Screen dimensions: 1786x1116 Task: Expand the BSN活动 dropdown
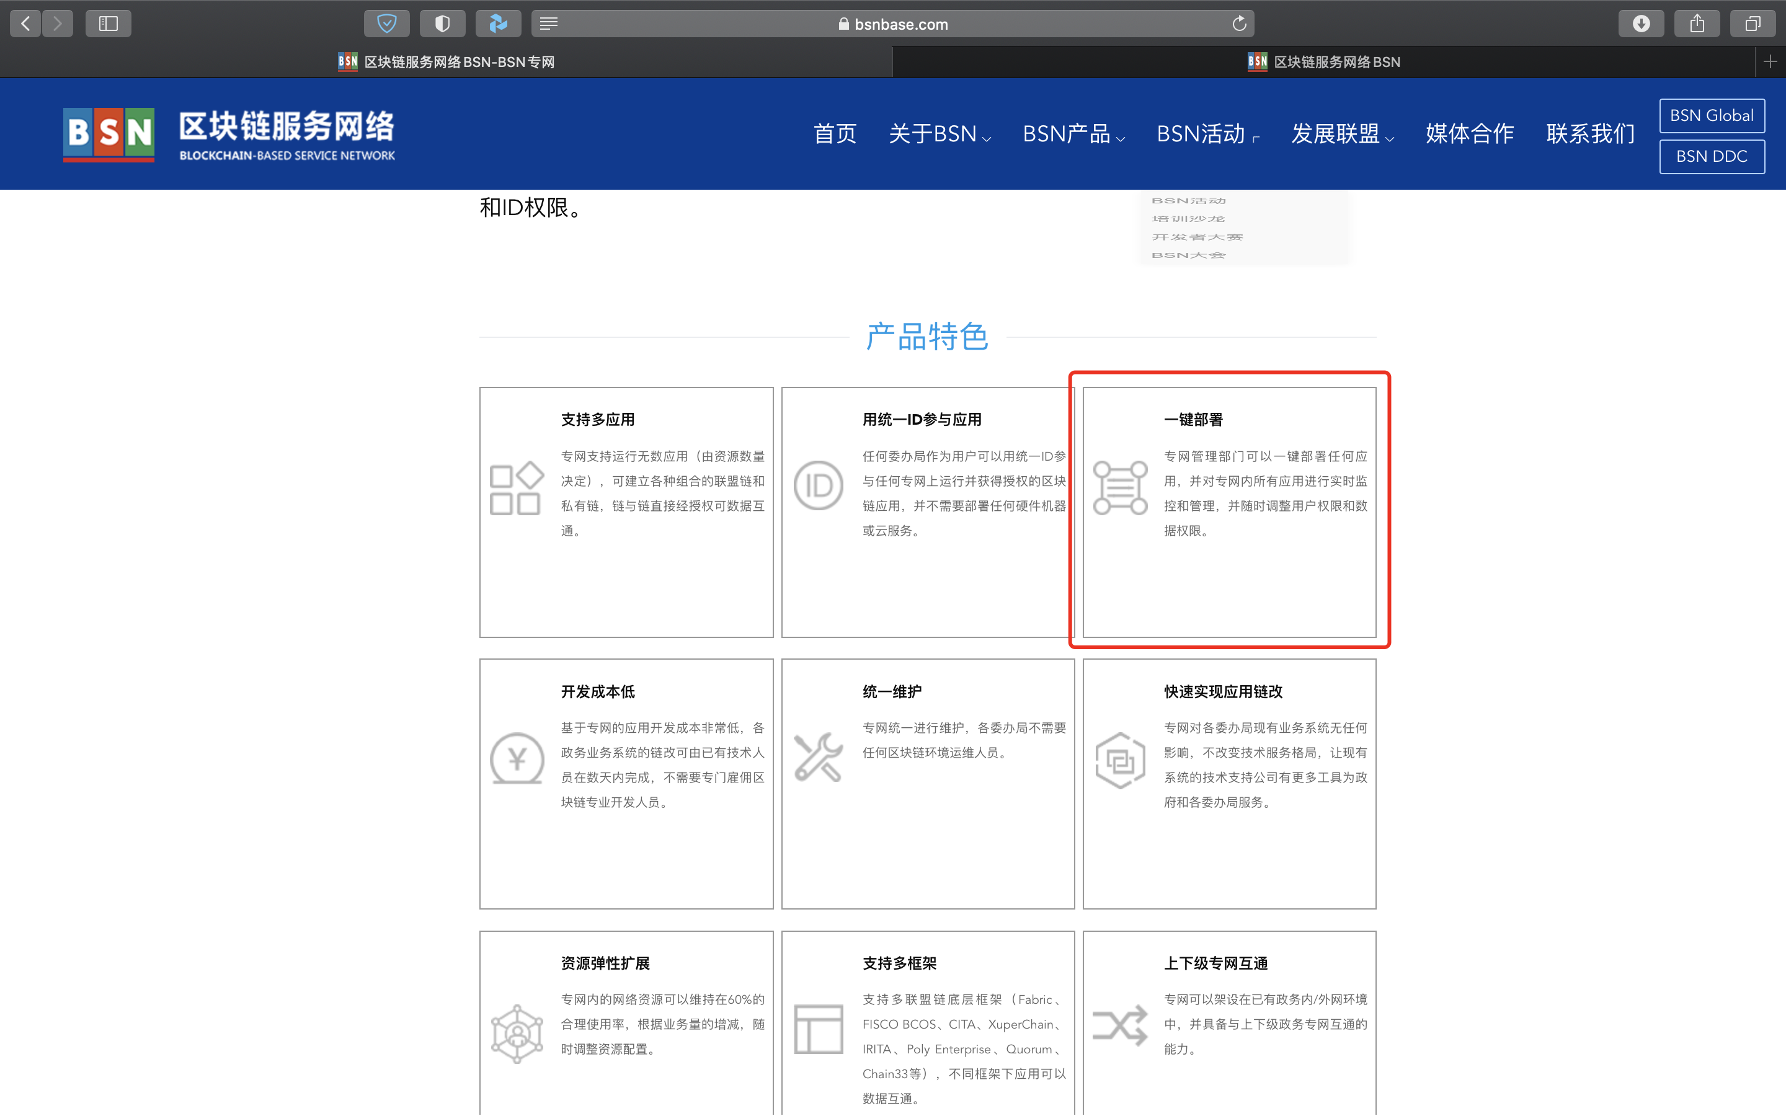(1208, 133)
